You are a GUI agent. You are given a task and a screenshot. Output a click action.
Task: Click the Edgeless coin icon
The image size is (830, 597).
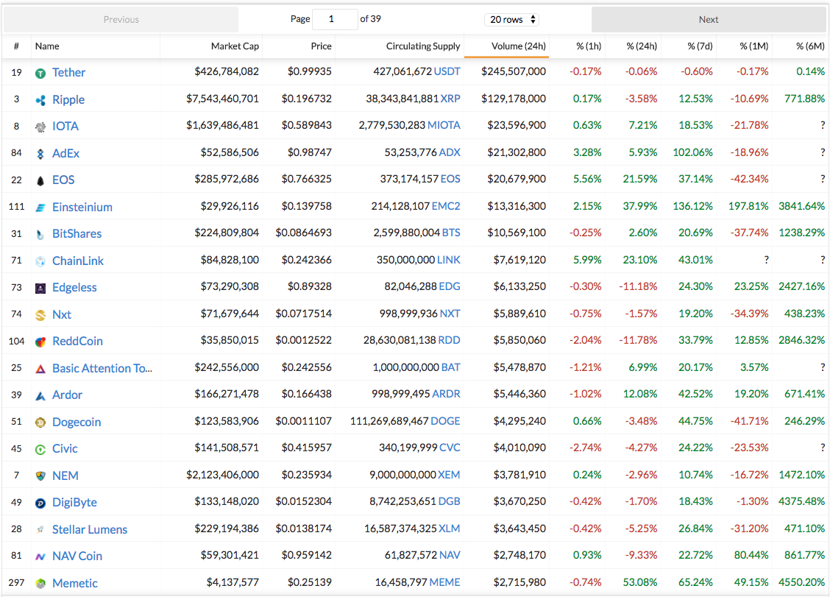coord(40,288)
